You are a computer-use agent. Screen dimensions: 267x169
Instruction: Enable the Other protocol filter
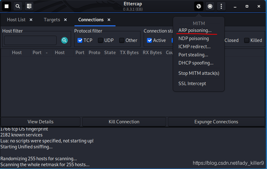point(122,40)
